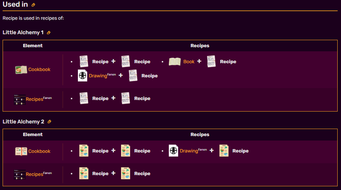Click the Drawing icon in Little Alchemy 1 Cookbook row
The width and height of the screenshot is (341, 190).
point(83,75)
